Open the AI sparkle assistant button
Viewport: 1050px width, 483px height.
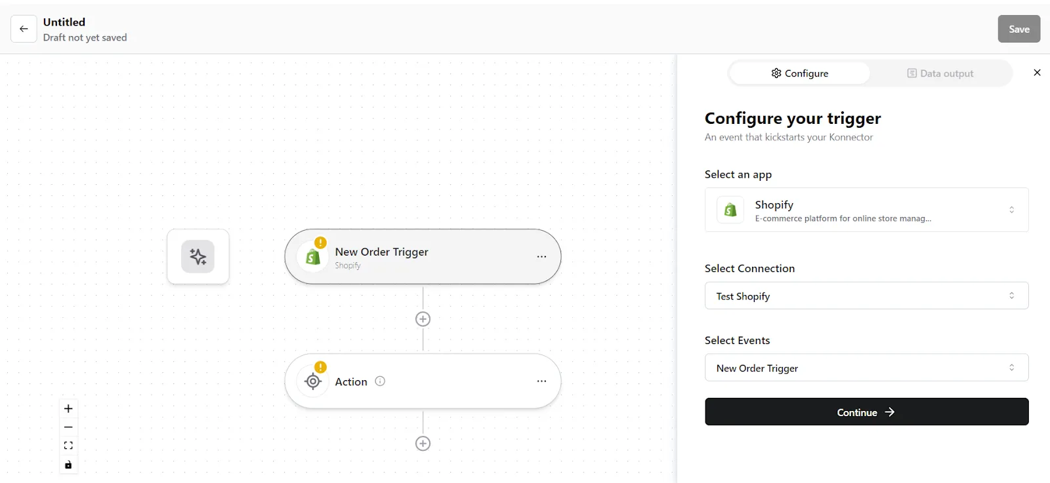(x=198, y=256)
